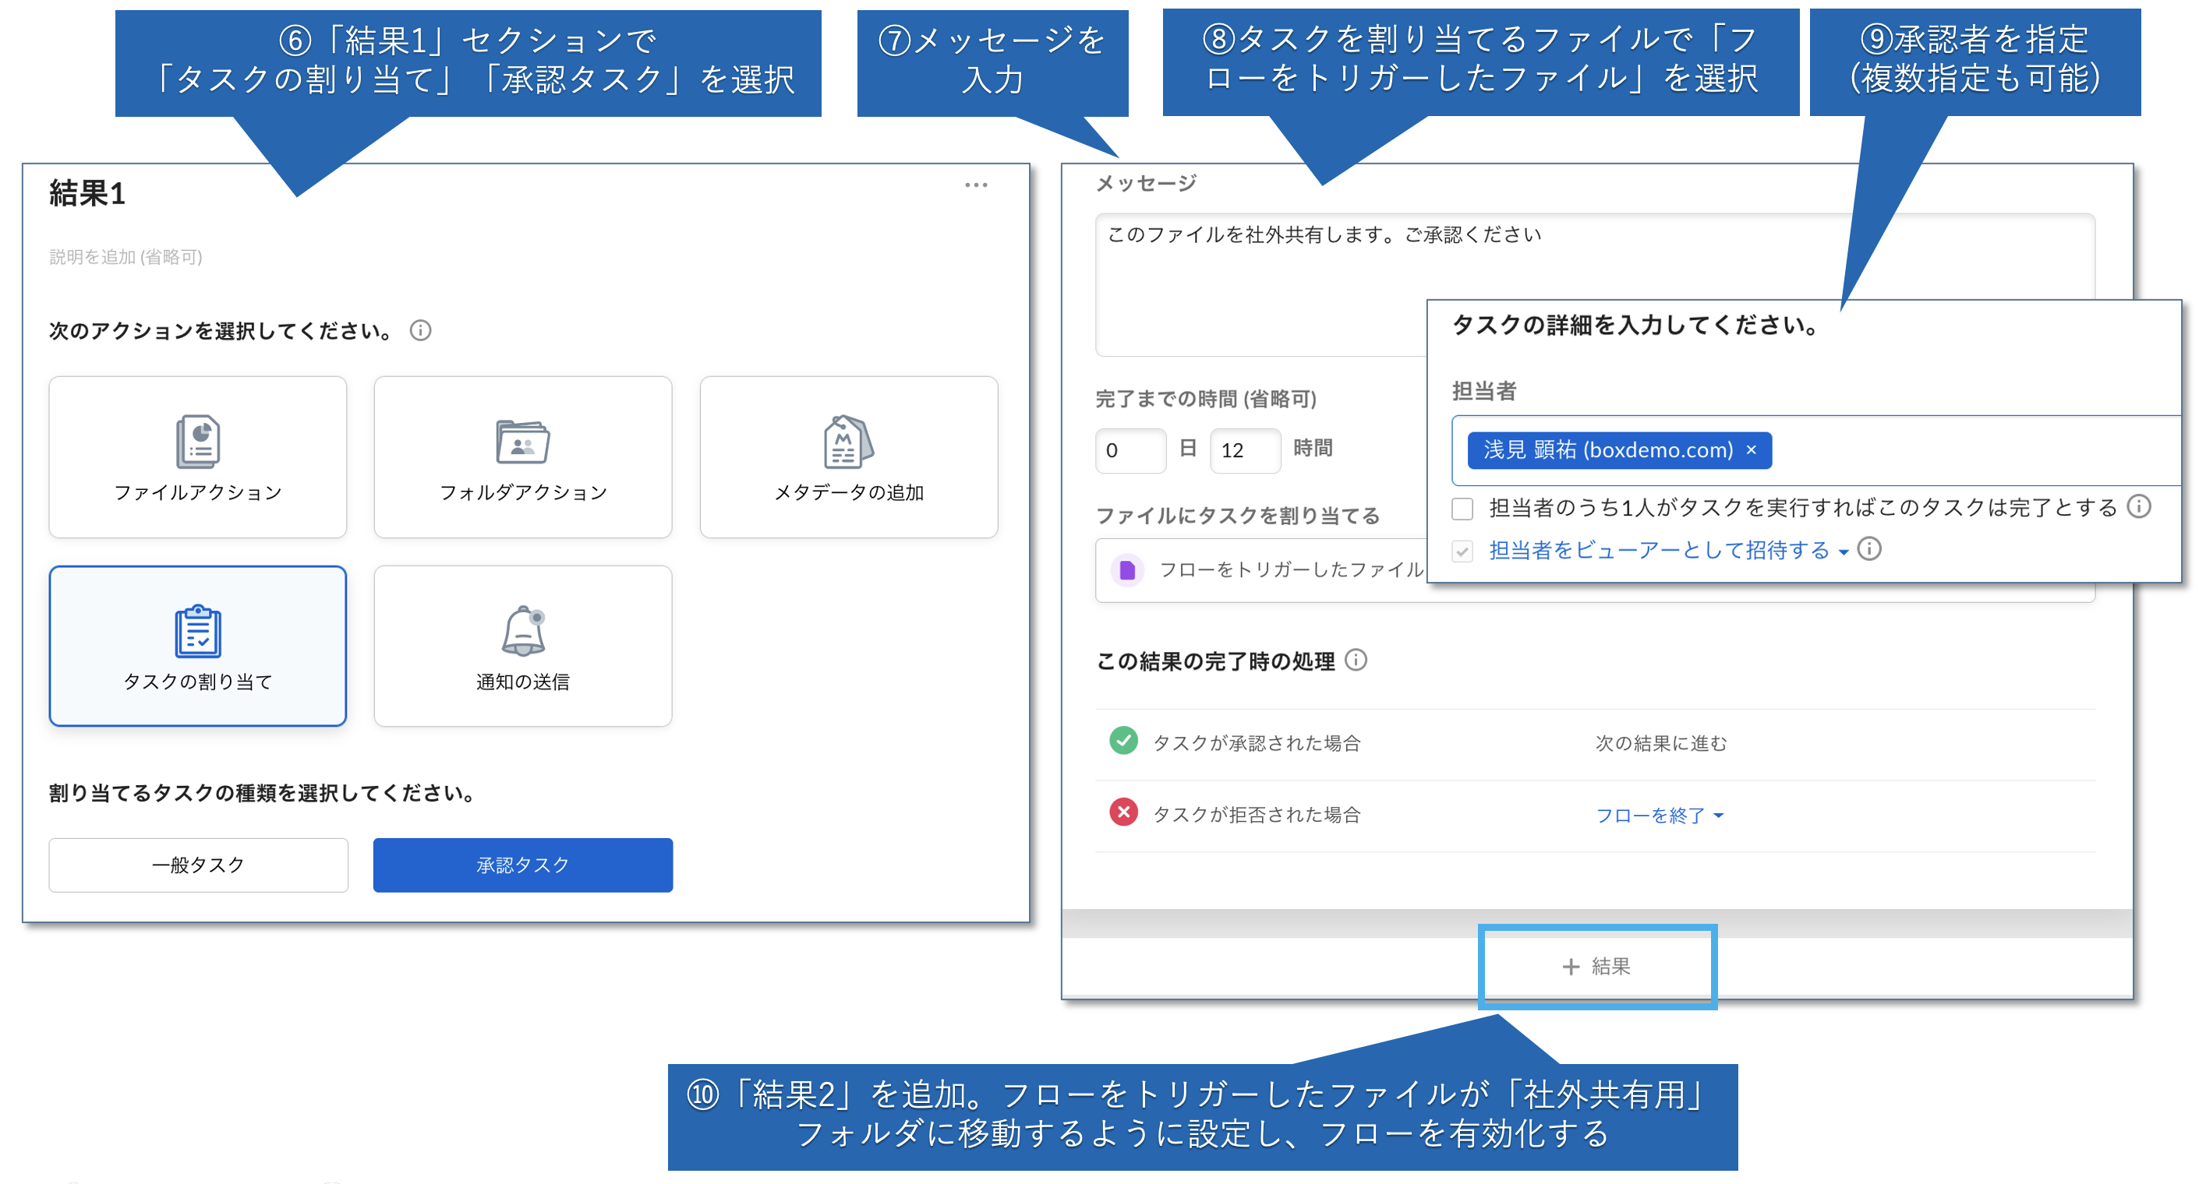Click the 完了までの時間 (省略可) label

pyautogui.click(x=1206, y=399)
